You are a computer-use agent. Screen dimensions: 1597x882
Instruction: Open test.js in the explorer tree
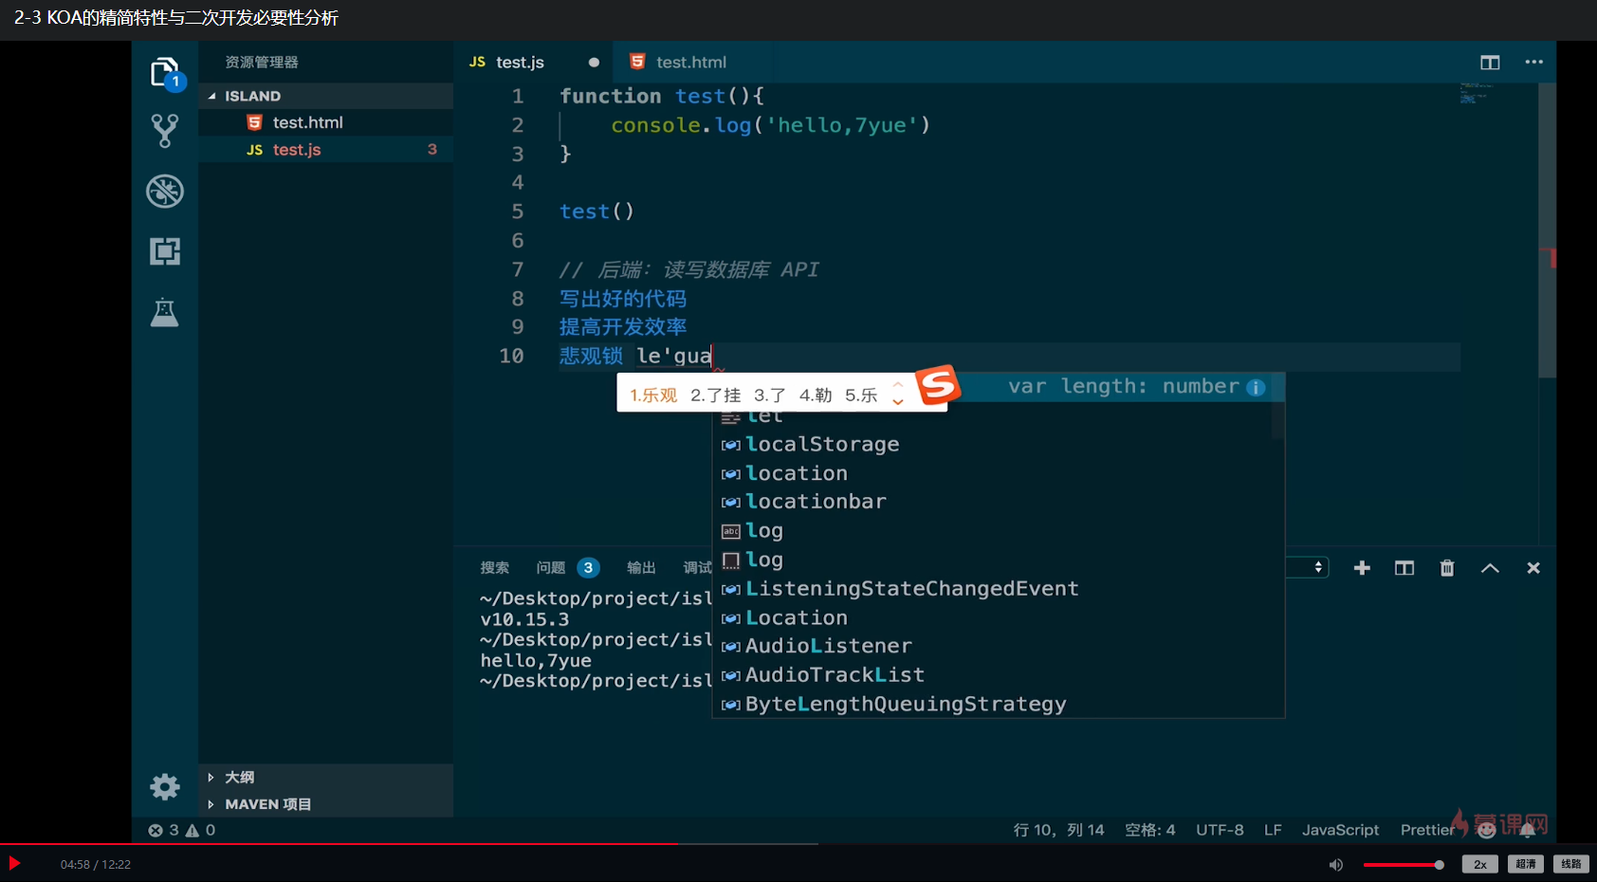tap(325, 150)
